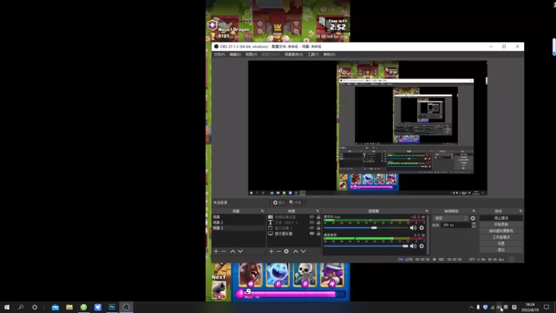Add a new source with the plus icon

[271, 251]
